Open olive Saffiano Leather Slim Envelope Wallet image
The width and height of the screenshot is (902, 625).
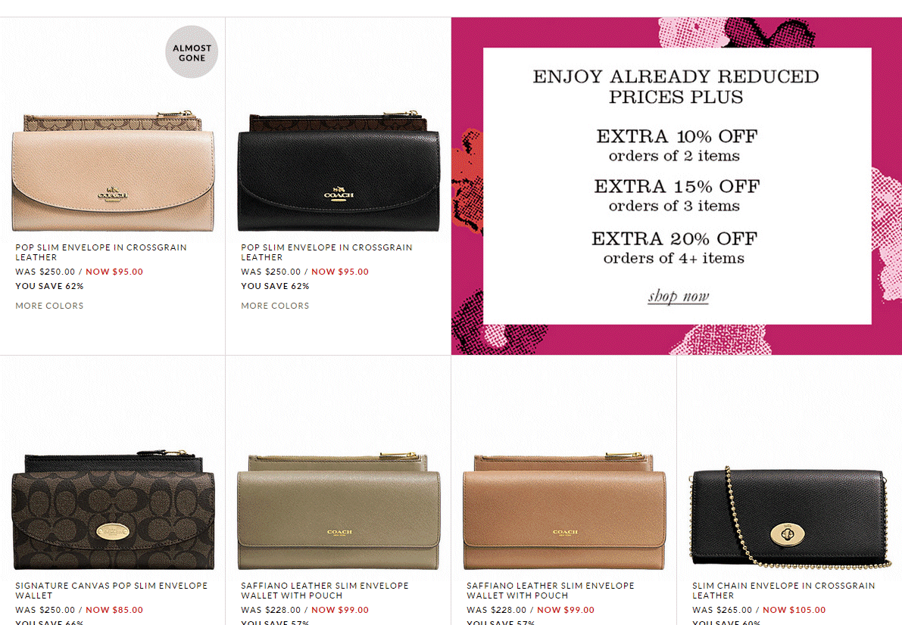pos(339,511)
